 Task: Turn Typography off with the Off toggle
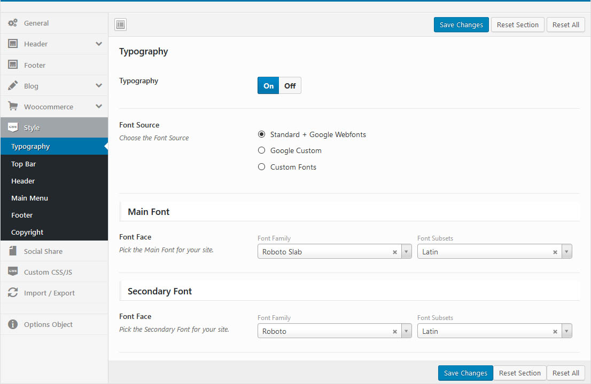(x=290, y=85)
